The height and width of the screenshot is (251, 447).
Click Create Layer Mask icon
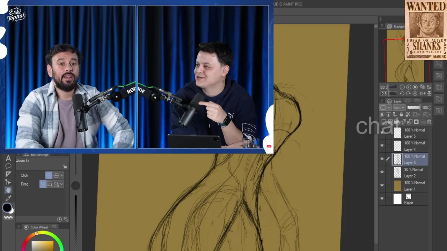(x=416, y=122)
